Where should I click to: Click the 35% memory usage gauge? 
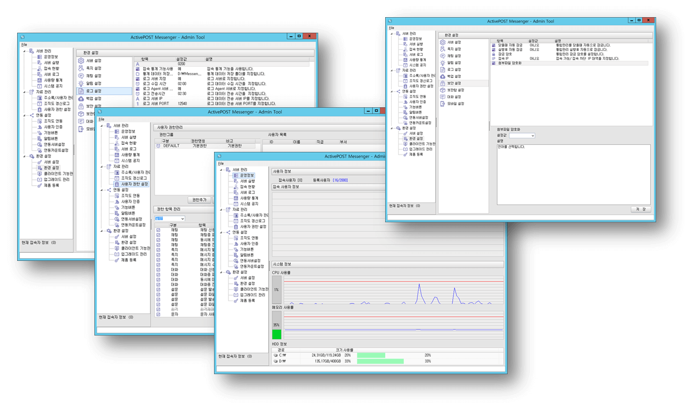[277, 325]
